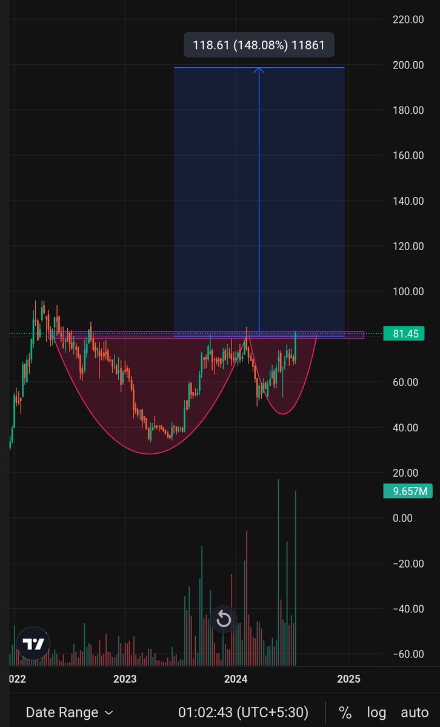Click the 200.00 price axis label

tap(408, 65)
